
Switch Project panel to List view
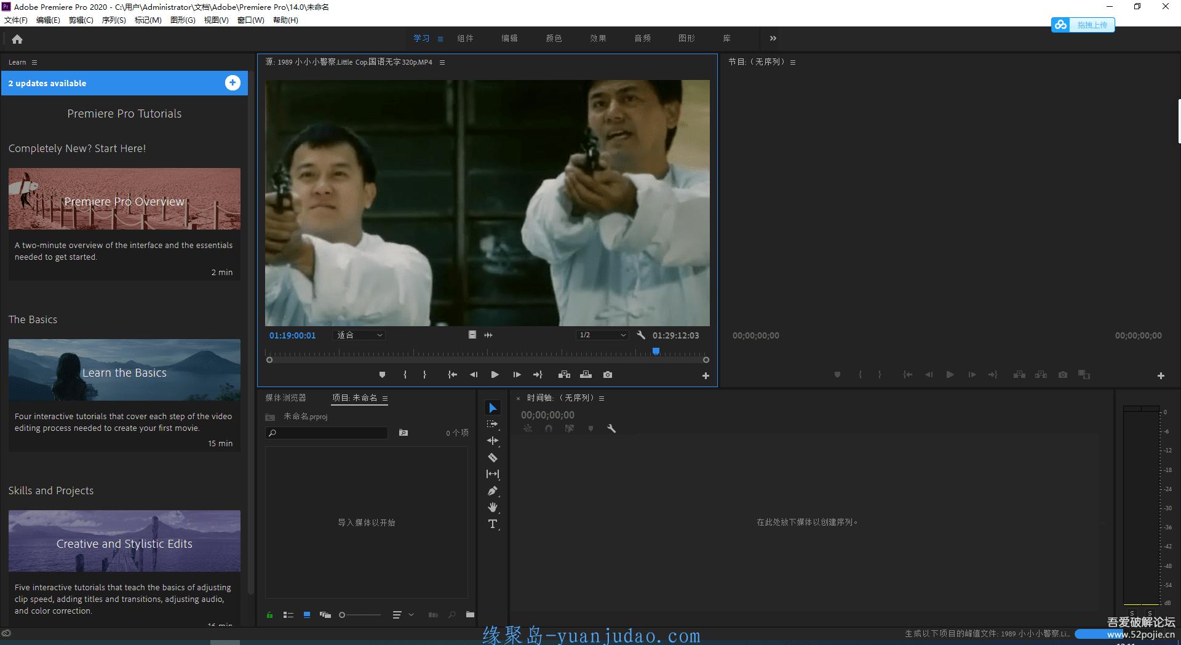[x=288, y=615]
